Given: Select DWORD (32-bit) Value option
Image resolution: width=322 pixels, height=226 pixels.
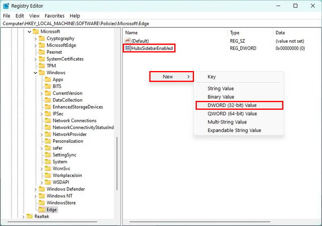Looking at the screenshot, I should click(x=239, y=105).
